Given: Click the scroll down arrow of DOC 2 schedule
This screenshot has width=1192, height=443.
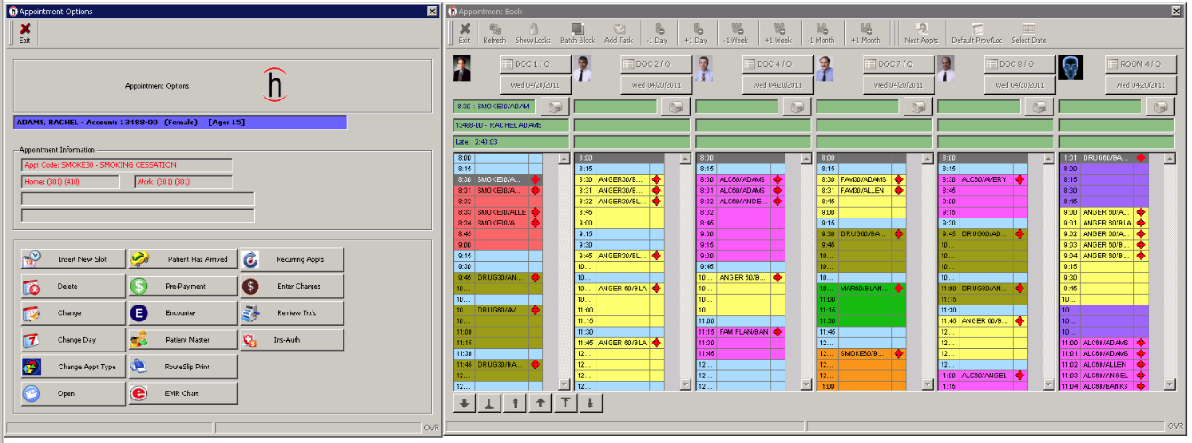Looking at the screenshot, I should 685,384.
